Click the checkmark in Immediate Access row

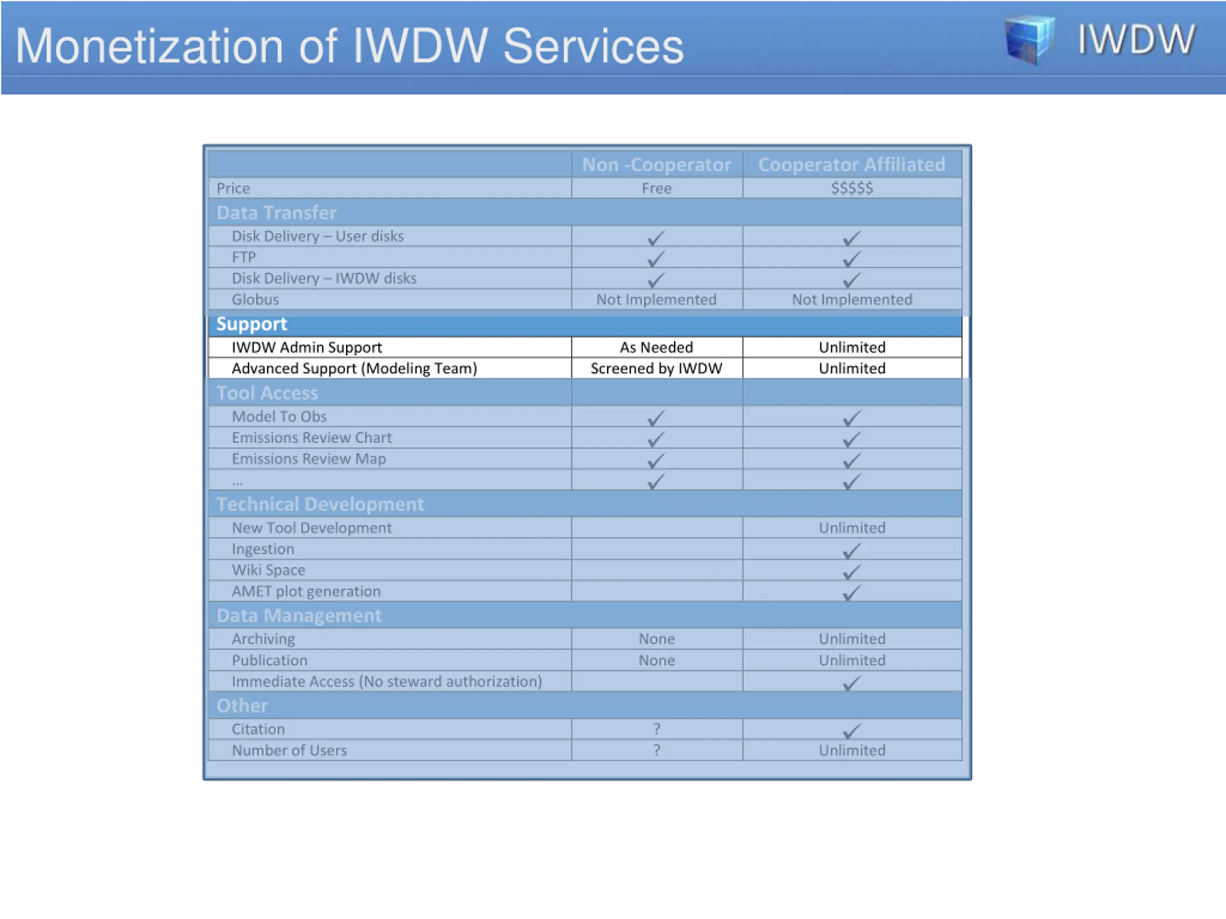tap(851, 684)
